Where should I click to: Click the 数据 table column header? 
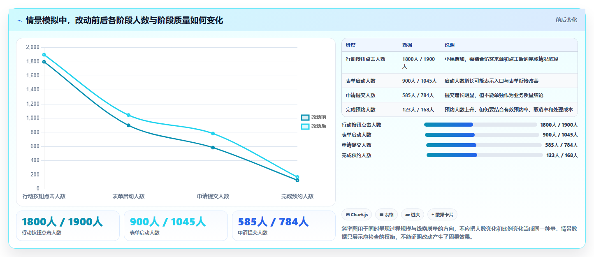[407, 45]
